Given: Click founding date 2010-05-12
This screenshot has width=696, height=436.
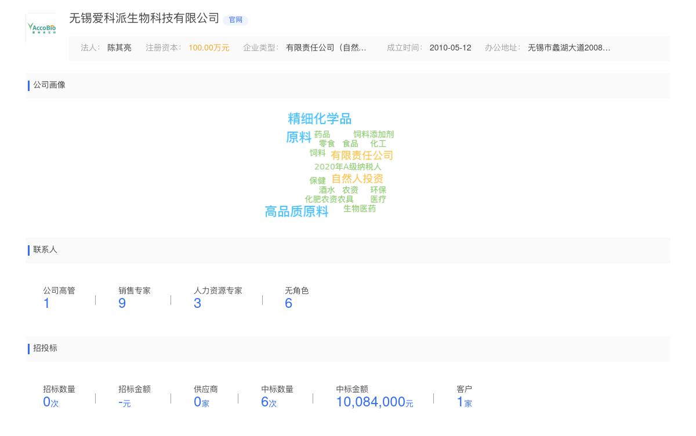Looking at the screenshot, I should (451, 48).
